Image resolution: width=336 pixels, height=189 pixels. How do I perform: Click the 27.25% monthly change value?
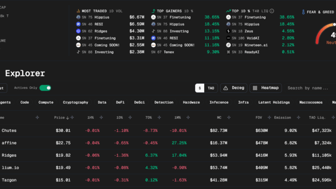[x=179, y=143]
